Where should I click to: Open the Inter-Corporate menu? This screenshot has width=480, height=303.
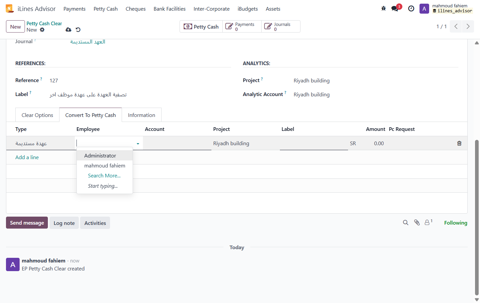click(x=212, y=9)
